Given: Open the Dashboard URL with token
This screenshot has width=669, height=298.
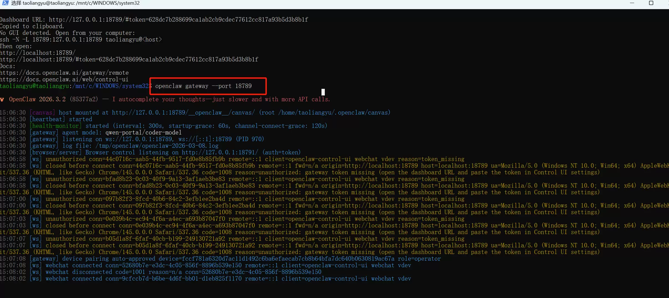Looking at the screenshot, I should point(178,20).
